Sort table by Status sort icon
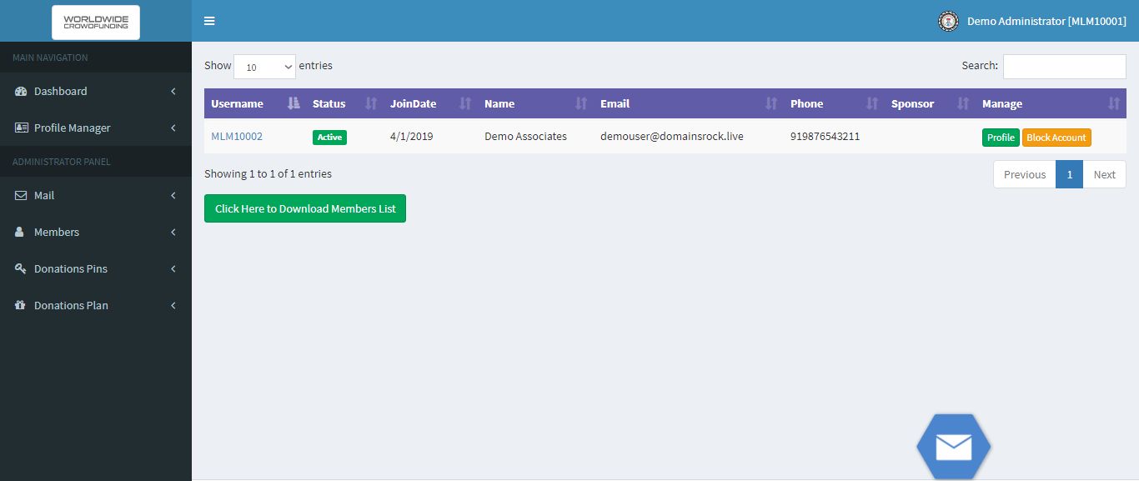The image size is (1139, 481). coord(371,103)
